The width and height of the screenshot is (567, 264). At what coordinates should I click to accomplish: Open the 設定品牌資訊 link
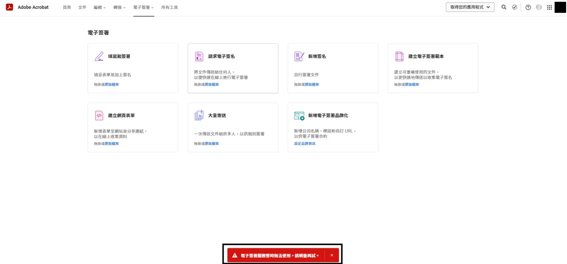tap(305, 144)
